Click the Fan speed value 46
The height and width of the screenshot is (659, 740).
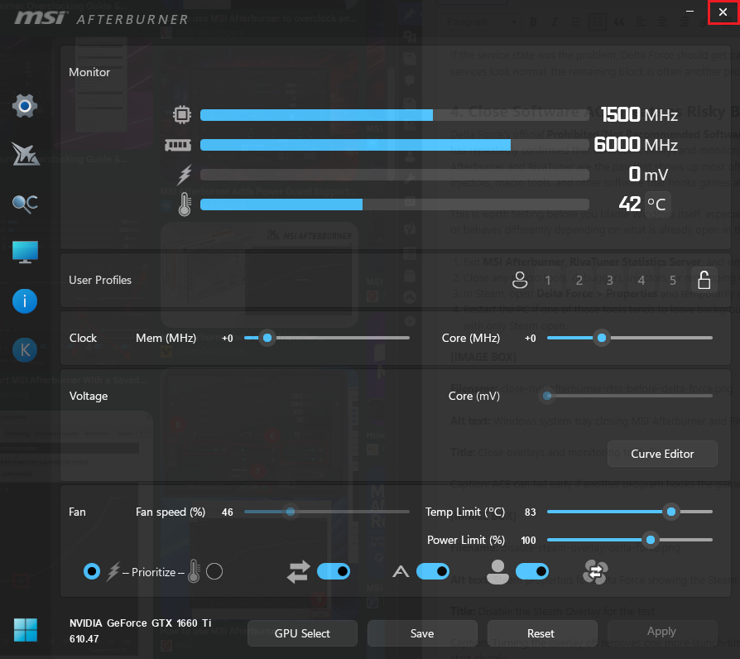228,512
